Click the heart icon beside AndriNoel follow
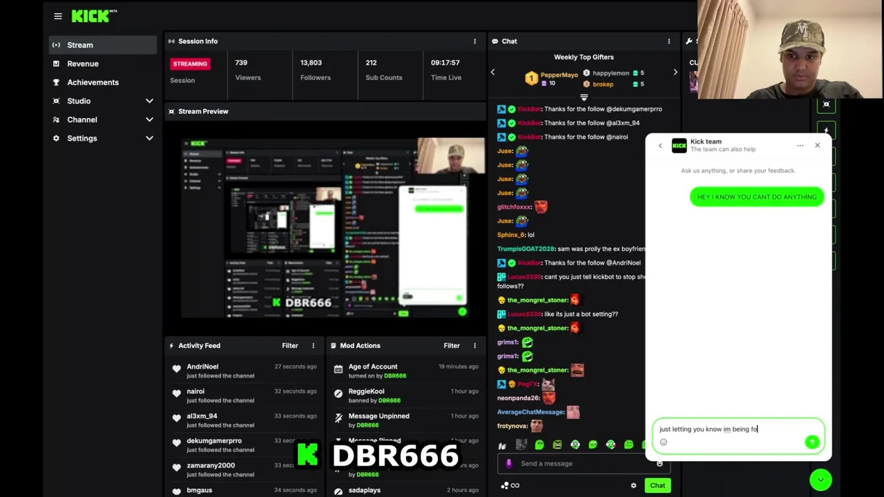Viewport: 884px width, 497px height. click(177, 369)
